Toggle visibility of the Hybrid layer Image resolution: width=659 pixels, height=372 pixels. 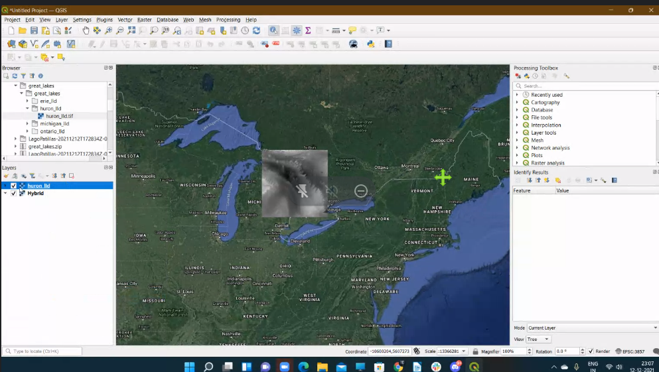(x=13, y=193)
